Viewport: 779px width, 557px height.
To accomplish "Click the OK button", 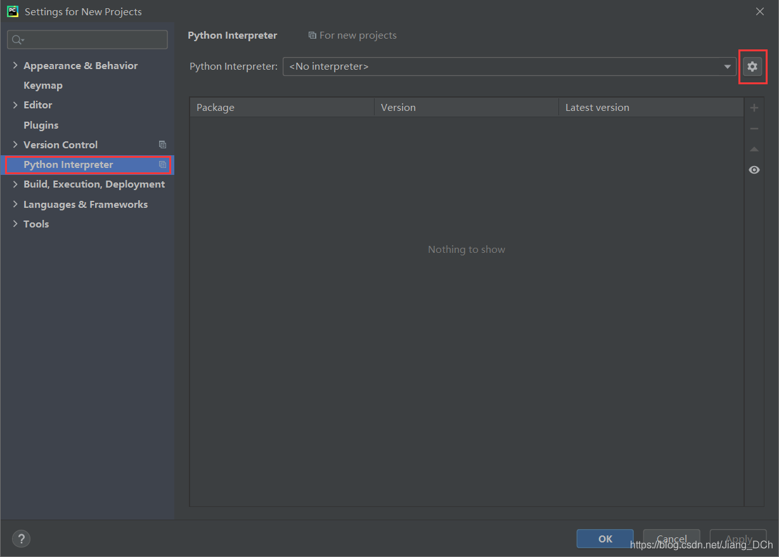I will click(x=605, y=539).
